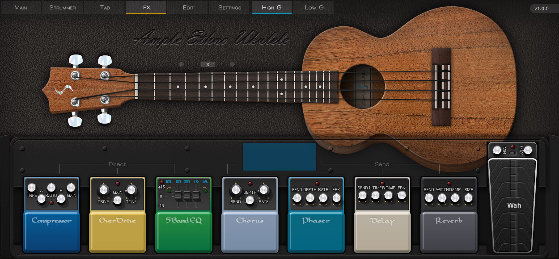Click the Compressor release R knob
This screenshot has width=559, height=259.
[x=62, y=200]
